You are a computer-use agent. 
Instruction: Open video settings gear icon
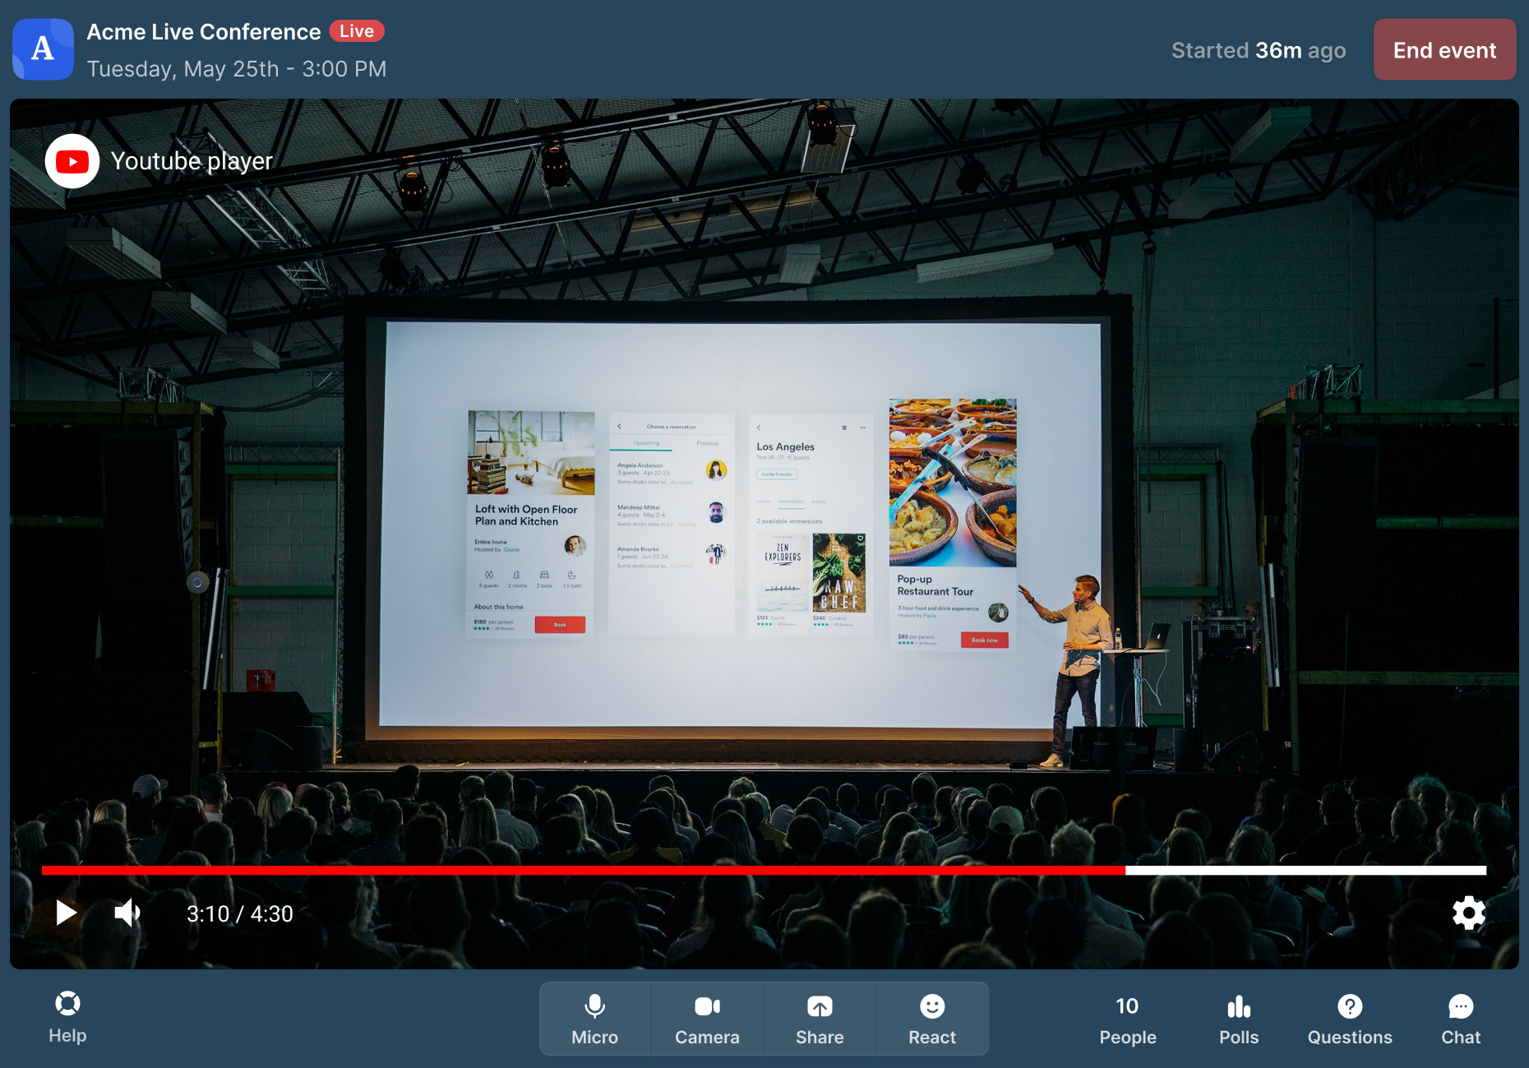[1468, 913]
